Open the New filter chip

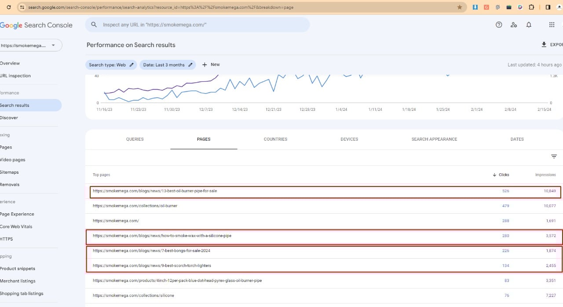point(211,65)
